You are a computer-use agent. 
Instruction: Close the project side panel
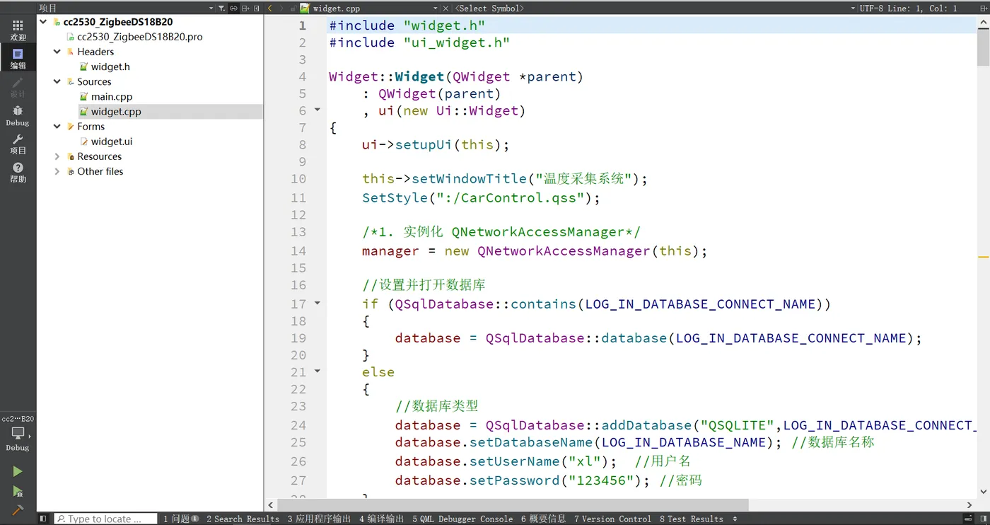[257, 8]
